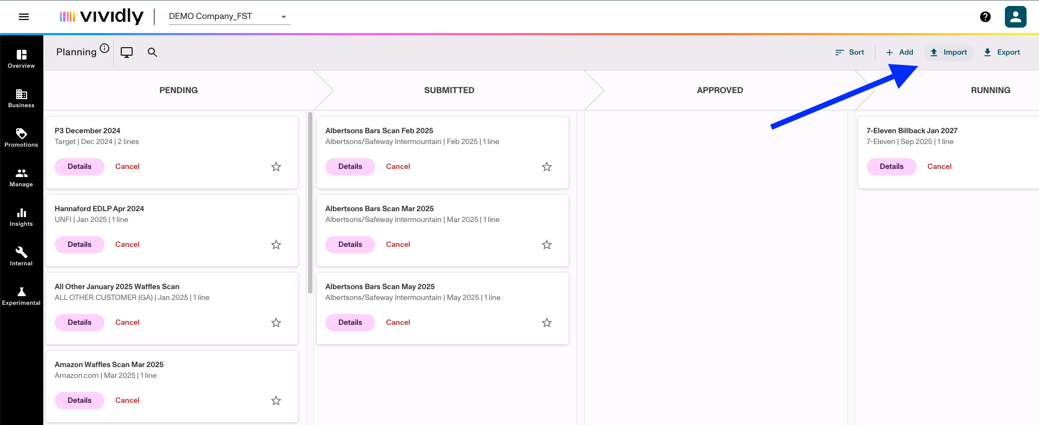Screen dimensions: 1039x425
Task: Open Details for Albertsons Bars Scan Mar 2025
Action: tap(350, 245)
